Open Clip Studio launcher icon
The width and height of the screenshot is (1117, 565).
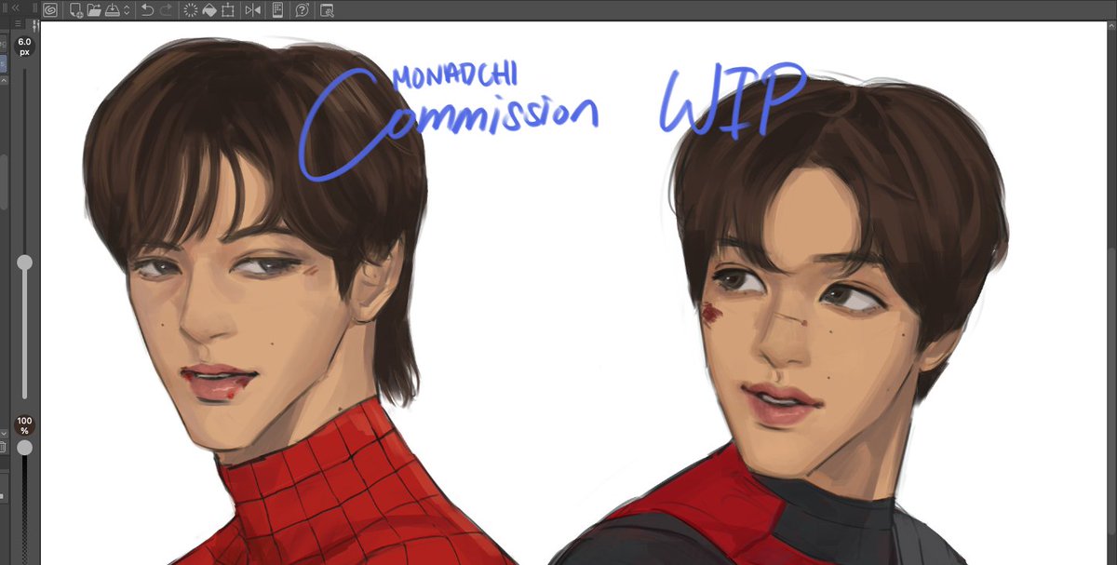(49, 11)
